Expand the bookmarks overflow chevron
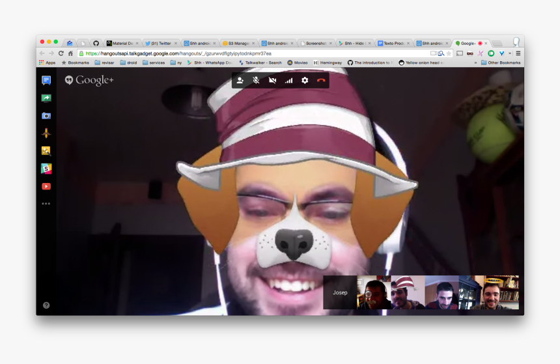The width and height of the screenshot is (560, 364). pyautogui.click(x=475, y=63)
